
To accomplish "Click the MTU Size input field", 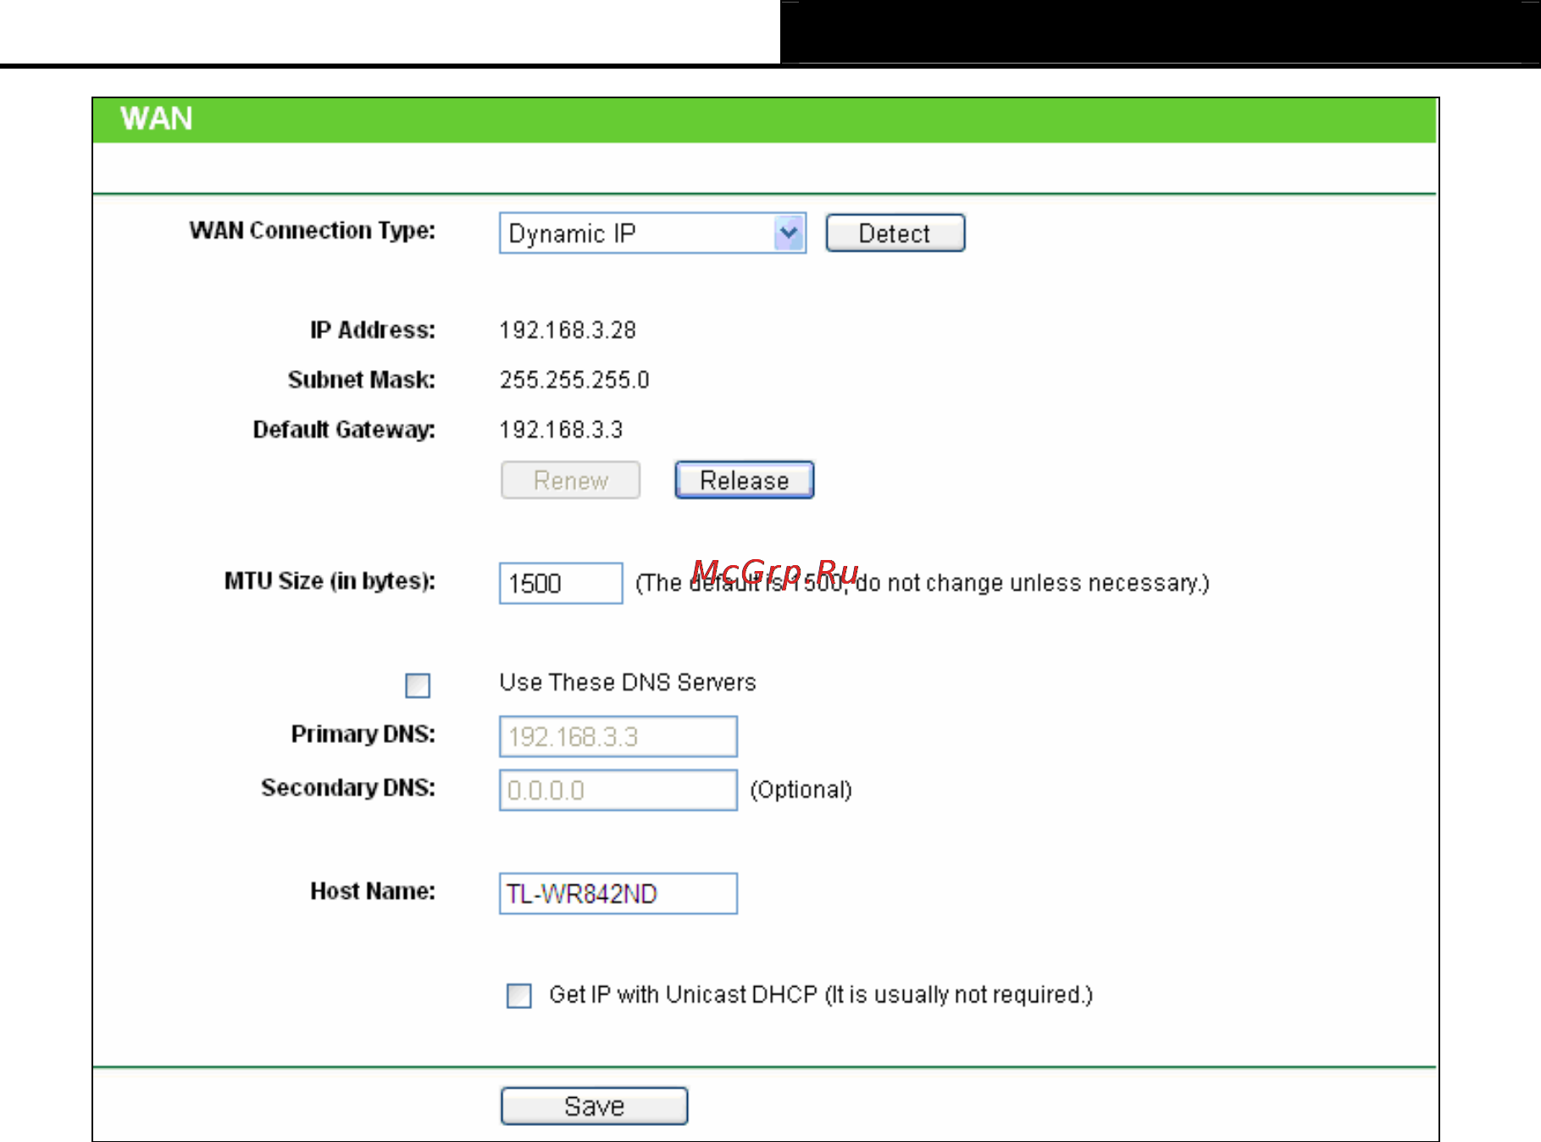I will pyautogui.click(x=561, y=584).
